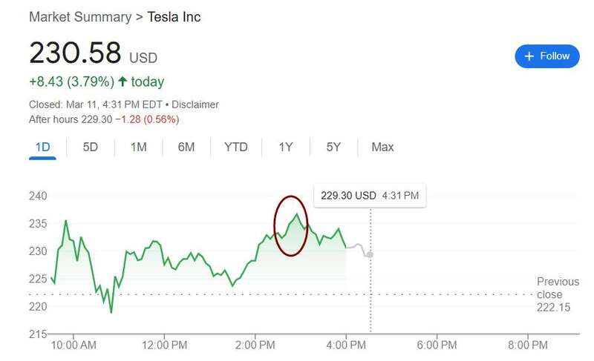The height and width of the screenshot is (361, 594).
Task: Switch chart to 1Y view
Action: click(286, 147)
